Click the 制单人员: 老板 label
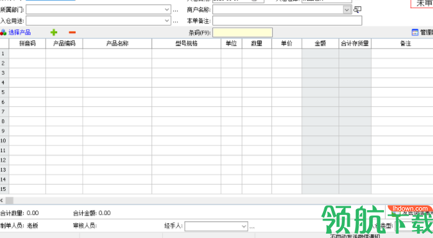Image resolution: width=433 pixels, height=238 pixels. [x=19, y=226]
